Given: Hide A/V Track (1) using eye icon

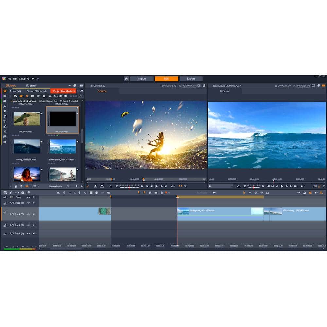Looking at the screenshot, I should pyautogui.click(x=28, y=203).
